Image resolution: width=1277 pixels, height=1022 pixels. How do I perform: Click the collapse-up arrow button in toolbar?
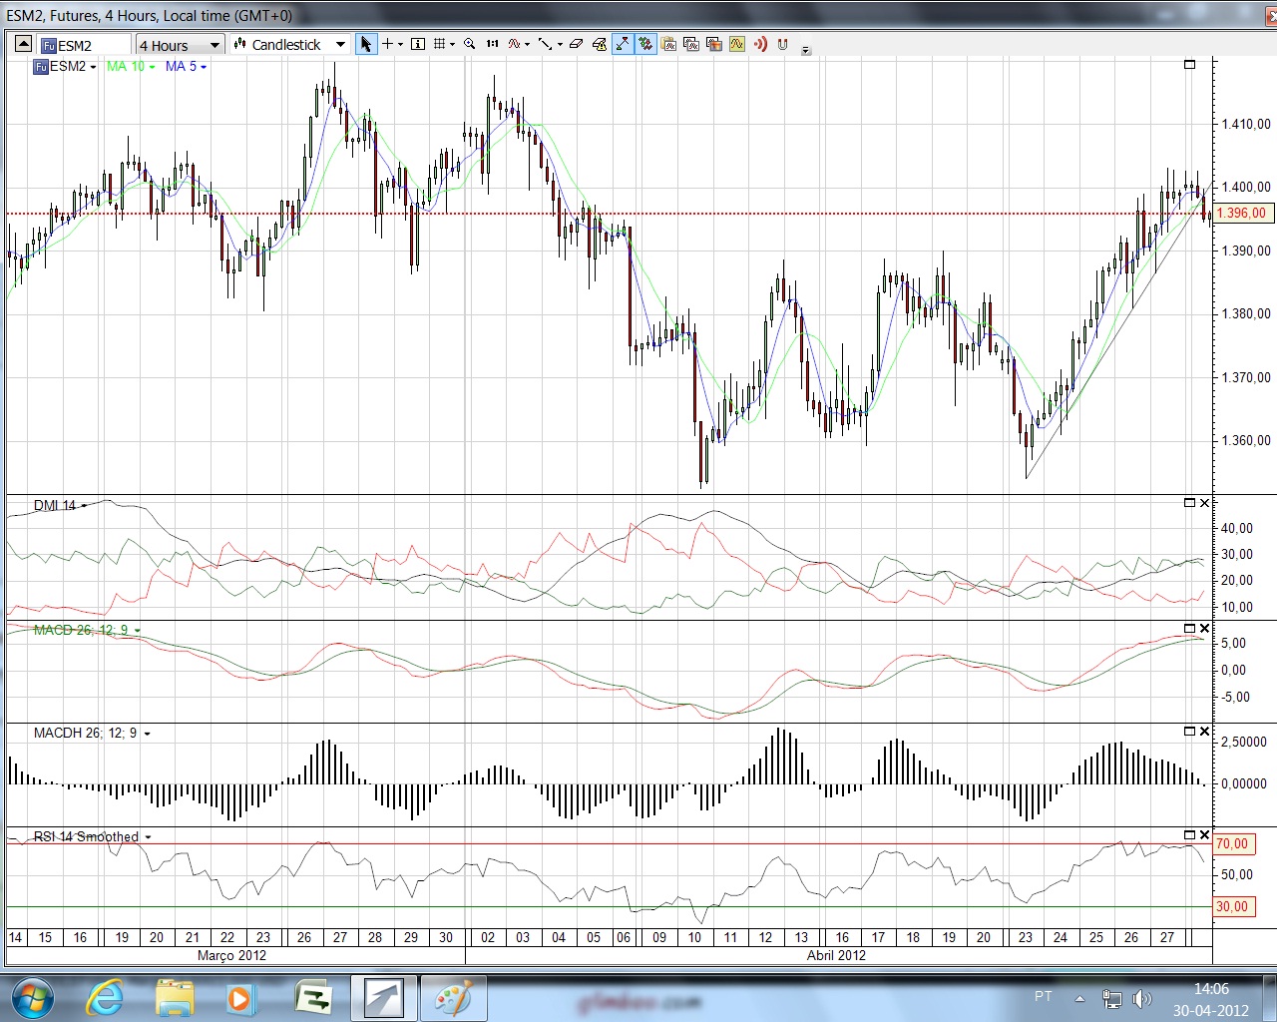pos(23,44)
